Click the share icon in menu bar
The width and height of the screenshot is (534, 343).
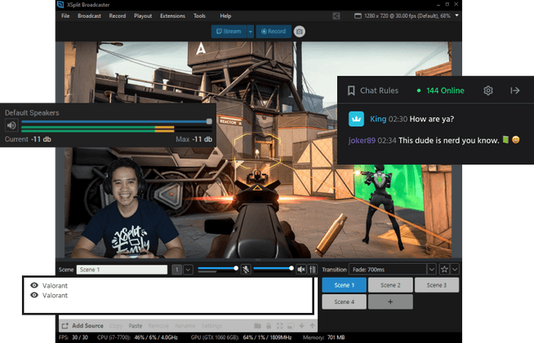coord(336,16)
